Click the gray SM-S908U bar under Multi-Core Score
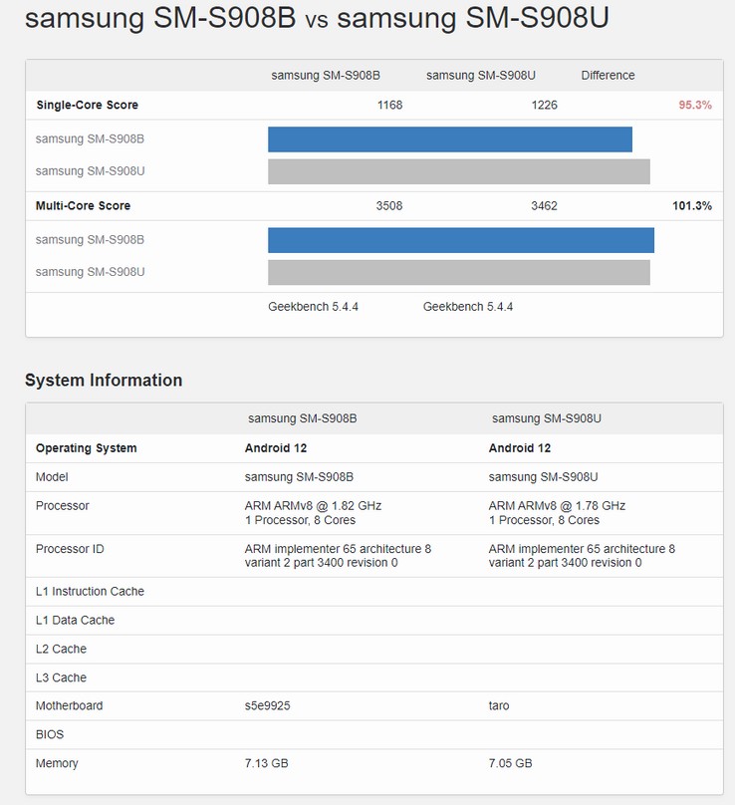The width and height of the screenshot is (735, 805). (x=459, y=272)
